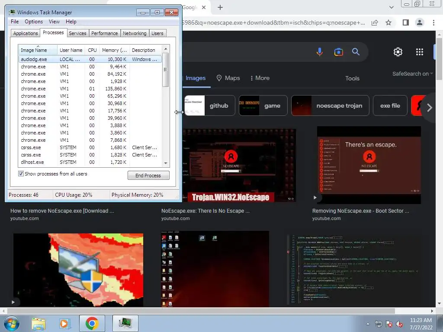Select chrome.exe using 84,192 K

pos(90,74)
